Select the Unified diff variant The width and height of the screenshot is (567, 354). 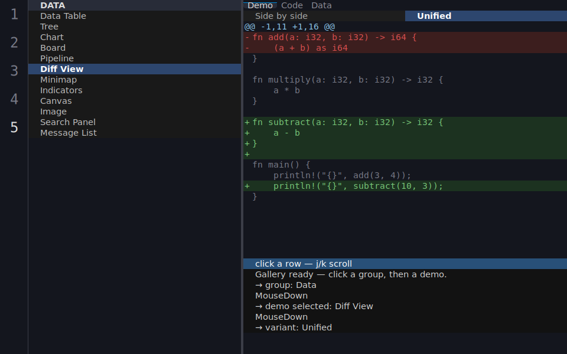pyautogui.click(x=486, y=16)
